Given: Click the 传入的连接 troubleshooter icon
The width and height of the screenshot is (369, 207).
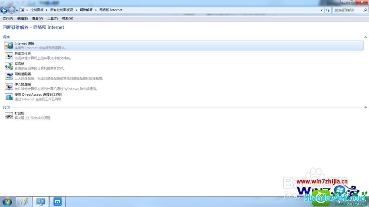Looking at the screenshot, I should tap(9, 87).
